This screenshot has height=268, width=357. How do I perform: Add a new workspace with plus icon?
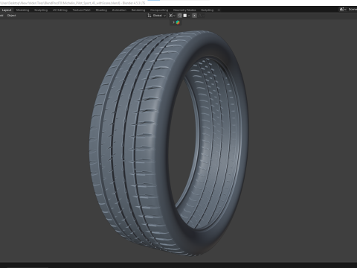[219, 10]
